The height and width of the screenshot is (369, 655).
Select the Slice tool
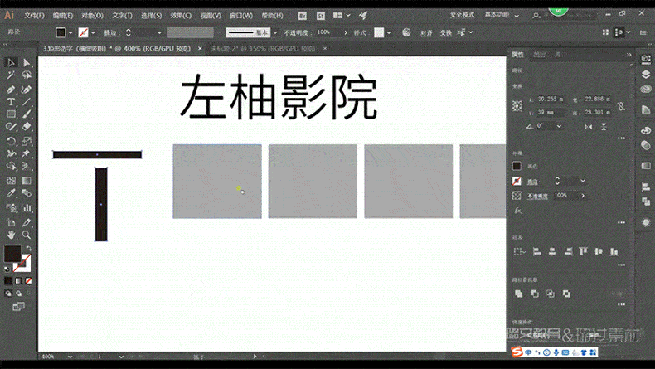[x=27, y=222]
